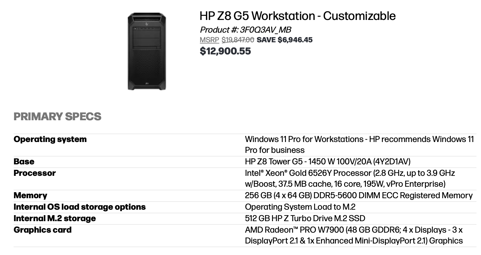This screenshot has width=481, height=255.
Task: Select the Operating system spec label
Action: (50, 139)
